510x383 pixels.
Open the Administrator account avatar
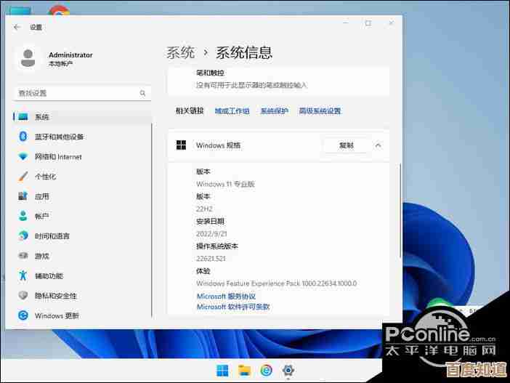point(28,58)
